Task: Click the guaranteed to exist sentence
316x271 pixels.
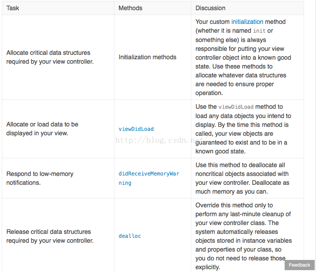Action: coord(241,142)
